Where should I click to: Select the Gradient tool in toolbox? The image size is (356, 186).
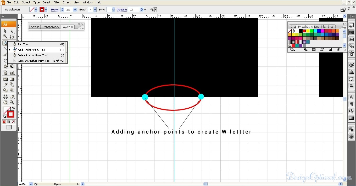[12, 79]
